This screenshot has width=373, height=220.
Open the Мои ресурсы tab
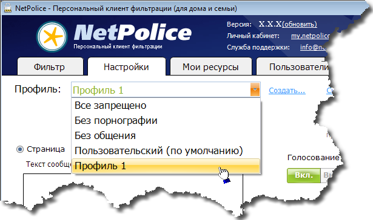211,67
